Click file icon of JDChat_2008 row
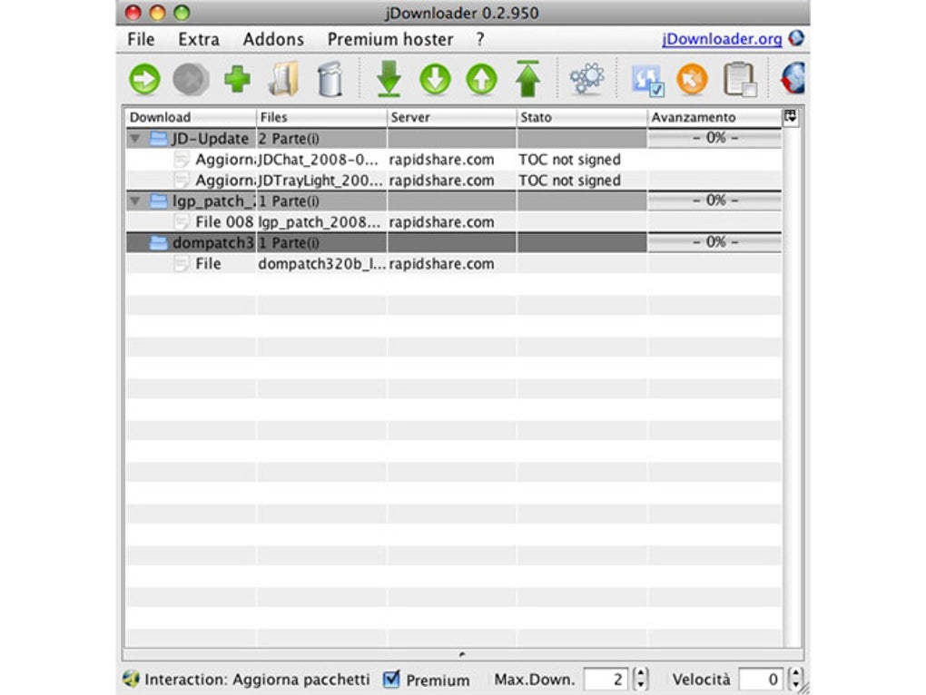Screen dimensions: 926x695 (182, 160)
